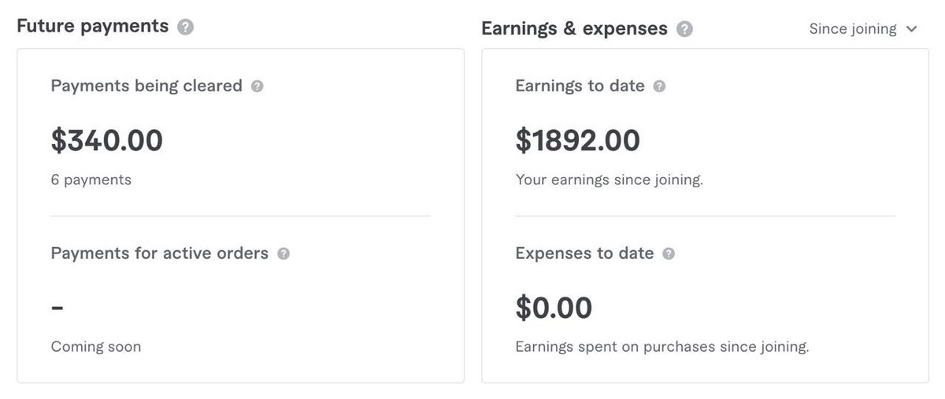Click help icon beside Future payments heading
This screenshot has height=399, width=945.
(x=185, y=28)
